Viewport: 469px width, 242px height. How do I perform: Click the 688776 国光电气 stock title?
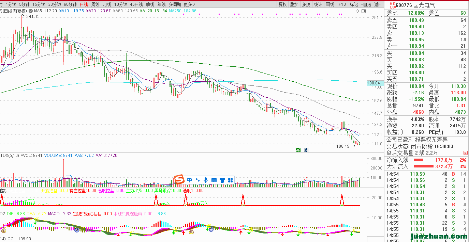point(415,5)
